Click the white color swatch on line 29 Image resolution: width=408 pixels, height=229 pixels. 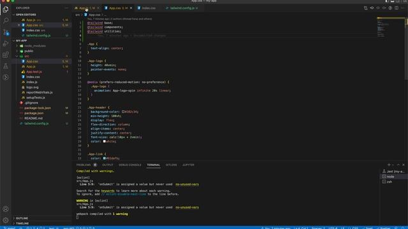[x=105, y=141]
